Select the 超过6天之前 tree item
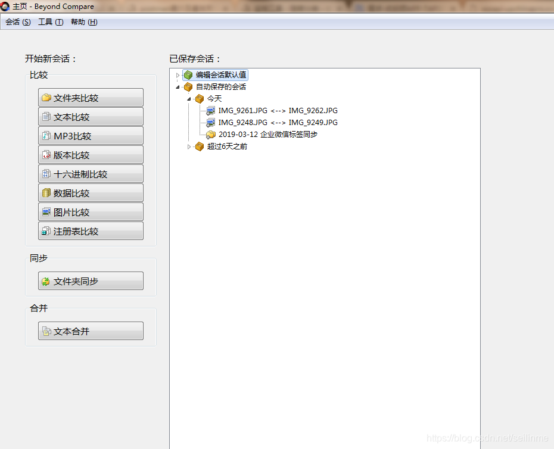 [227, 146]
